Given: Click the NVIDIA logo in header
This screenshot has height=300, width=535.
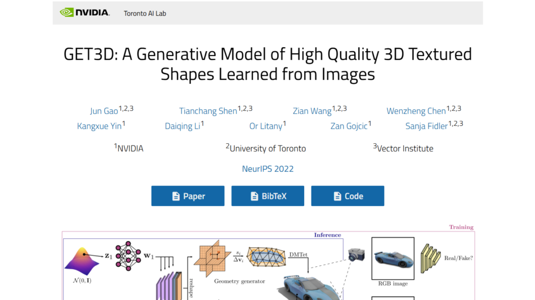Looking at the screenshot, I should coord(84,12).
